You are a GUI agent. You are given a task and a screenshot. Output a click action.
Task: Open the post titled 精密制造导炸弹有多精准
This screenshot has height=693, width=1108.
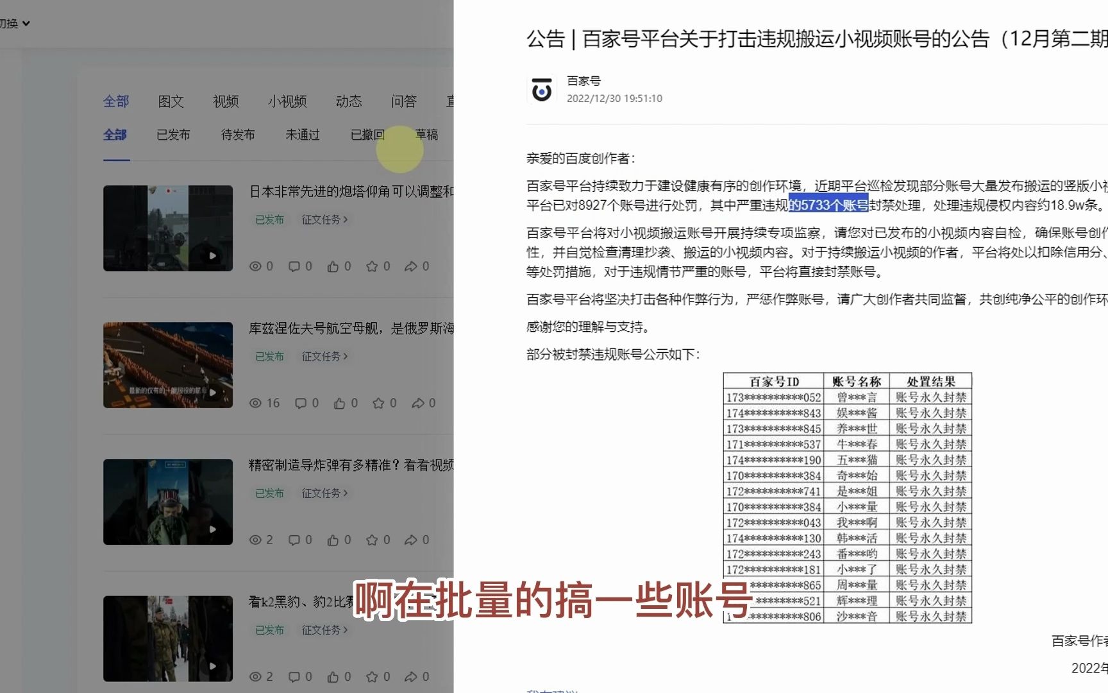351,465
